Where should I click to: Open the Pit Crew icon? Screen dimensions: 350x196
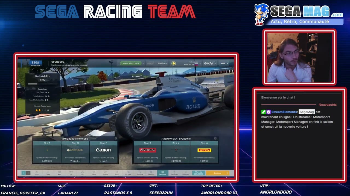point(128,173)
